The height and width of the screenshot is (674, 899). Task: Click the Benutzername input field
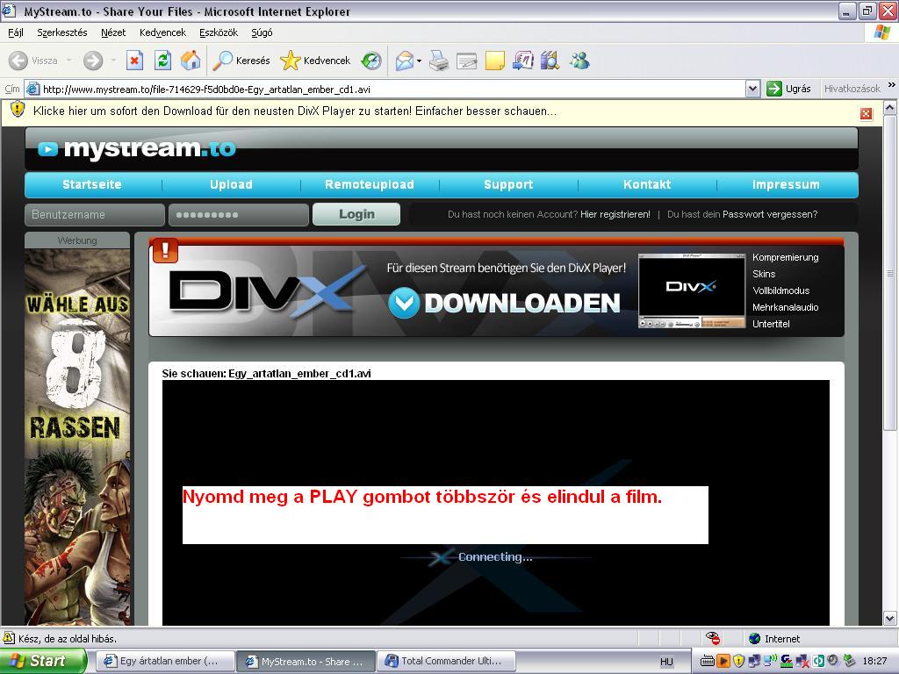(x=95, y=215)
